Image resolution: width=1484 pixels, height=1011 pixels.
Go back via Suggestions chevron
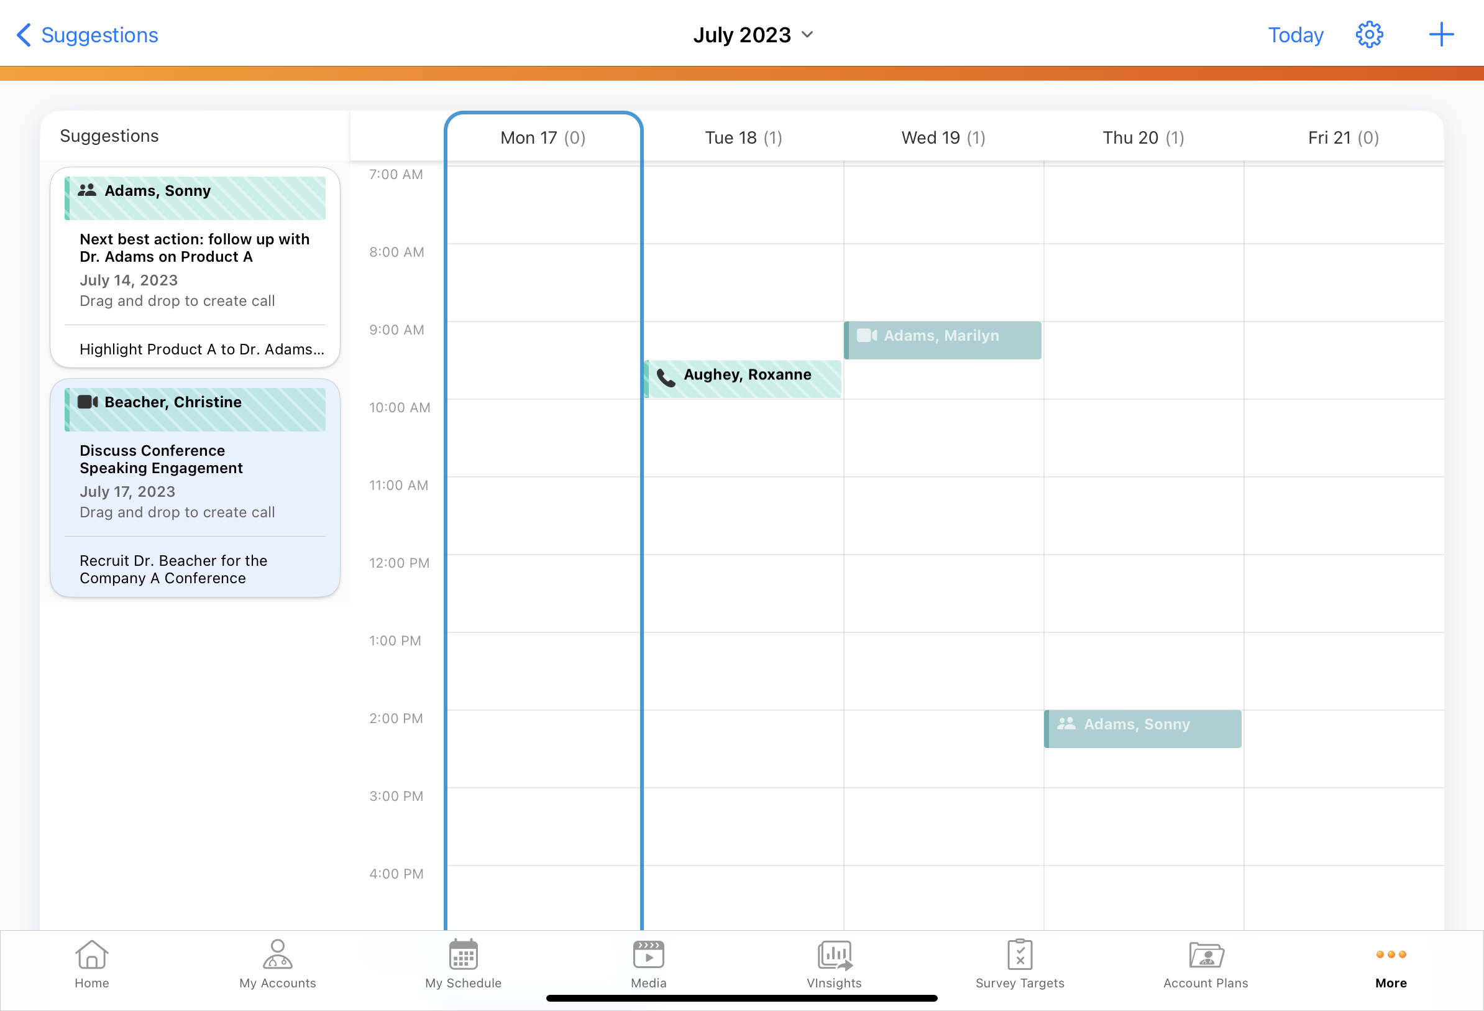point(24,35)
